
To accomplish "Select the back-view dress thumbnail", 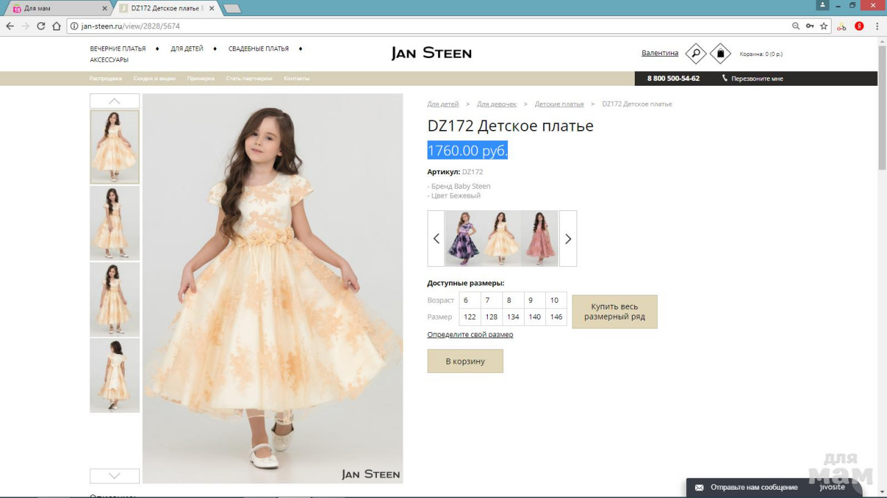I will tap(114, 375).
